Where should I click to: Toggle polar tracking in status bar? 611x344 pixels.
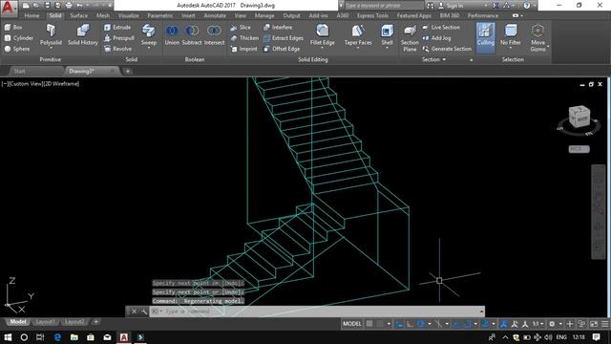(421, 324)
